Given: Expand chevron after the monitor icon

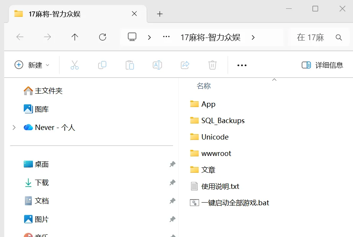Looking at the screenshot, I should pos(149,37).
